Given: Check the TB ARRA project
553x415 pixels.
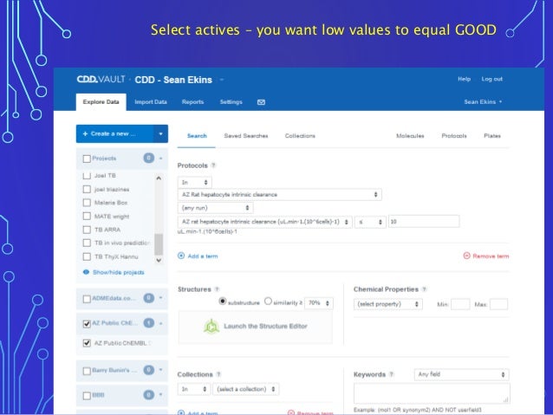Looking at the screenshot, I should (87, 230).
